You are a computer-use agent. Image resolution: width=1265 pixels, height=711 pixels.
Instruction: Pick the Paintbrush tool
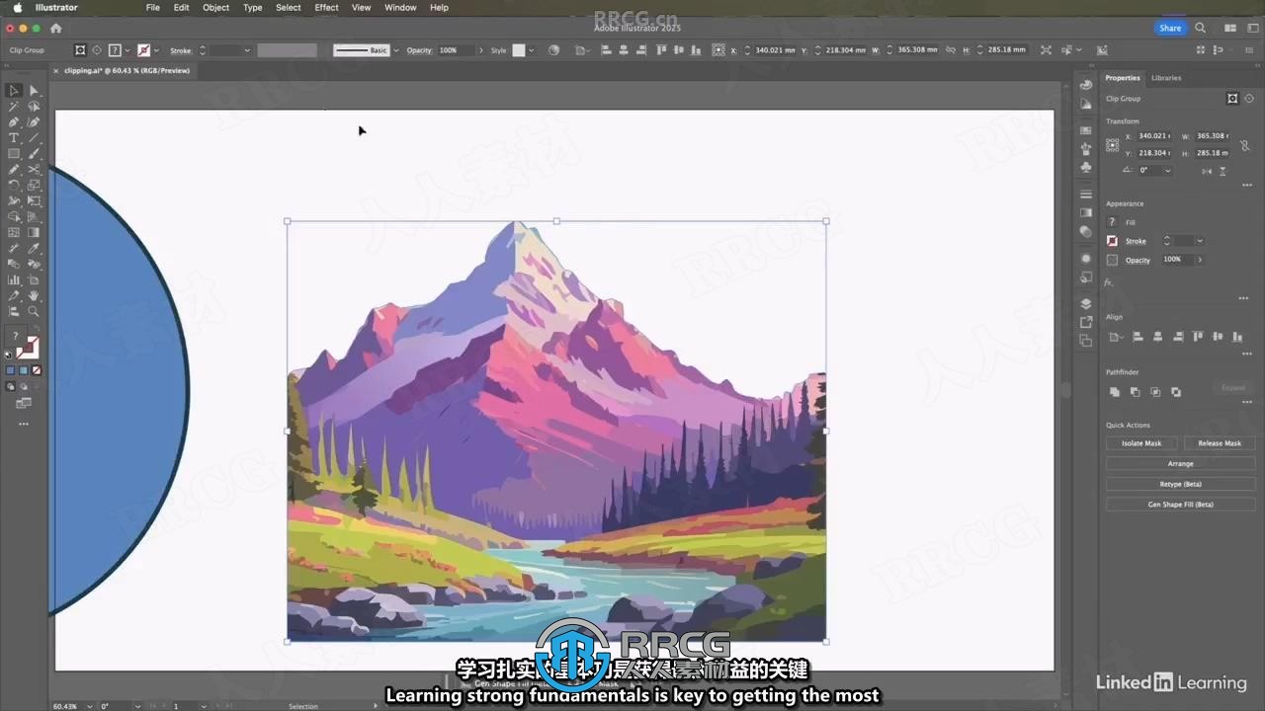coord(34,154)
